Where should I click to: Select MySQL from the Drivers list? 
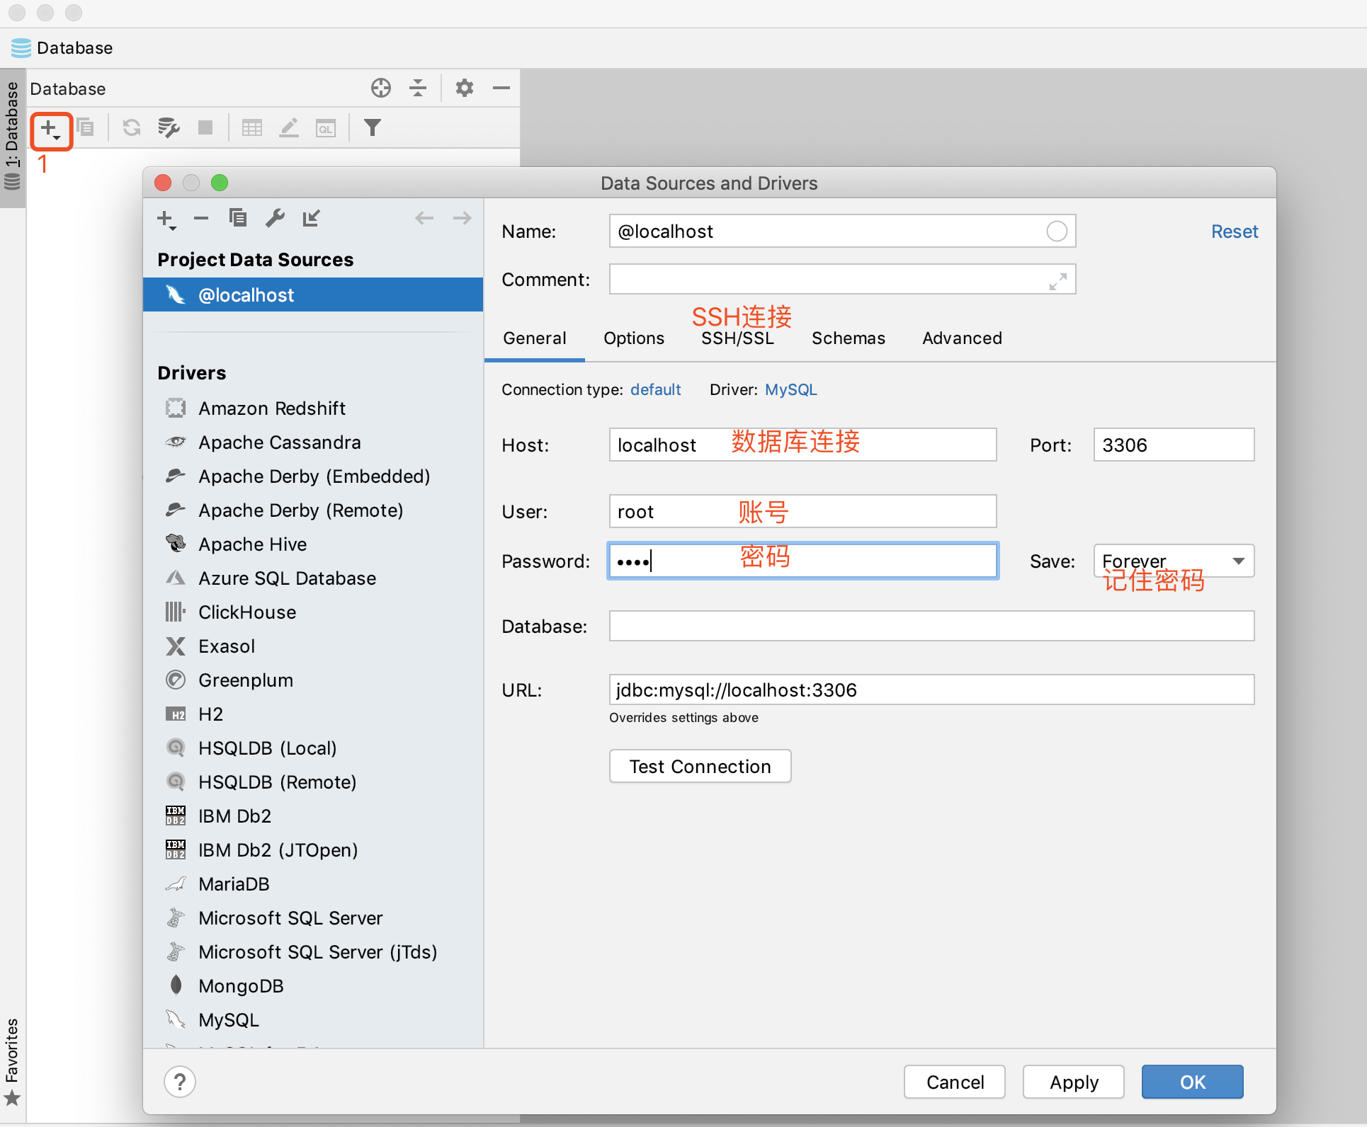click(227, 1019)
